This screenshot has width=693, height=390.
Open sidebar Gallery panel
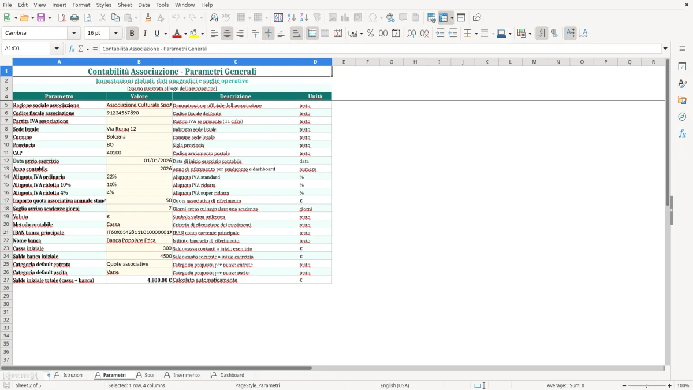click(x=682, y=100)
